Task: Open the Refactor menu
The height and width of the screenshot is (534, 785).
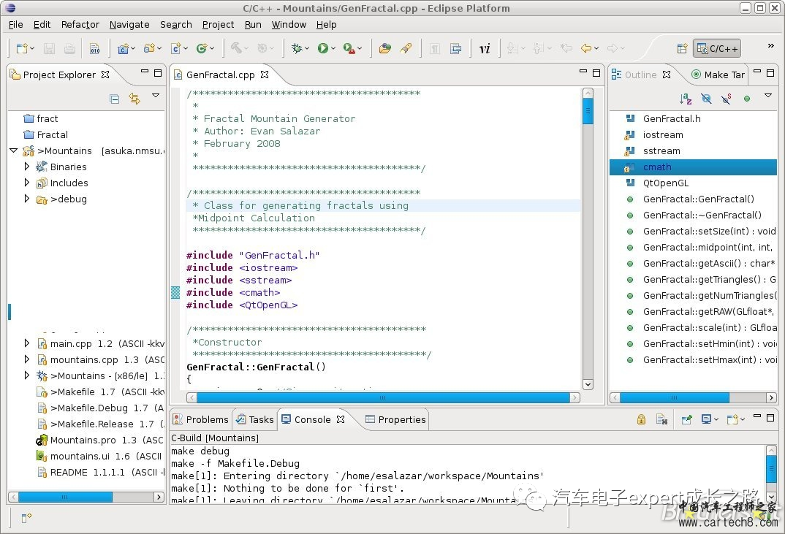Action: 80,25
